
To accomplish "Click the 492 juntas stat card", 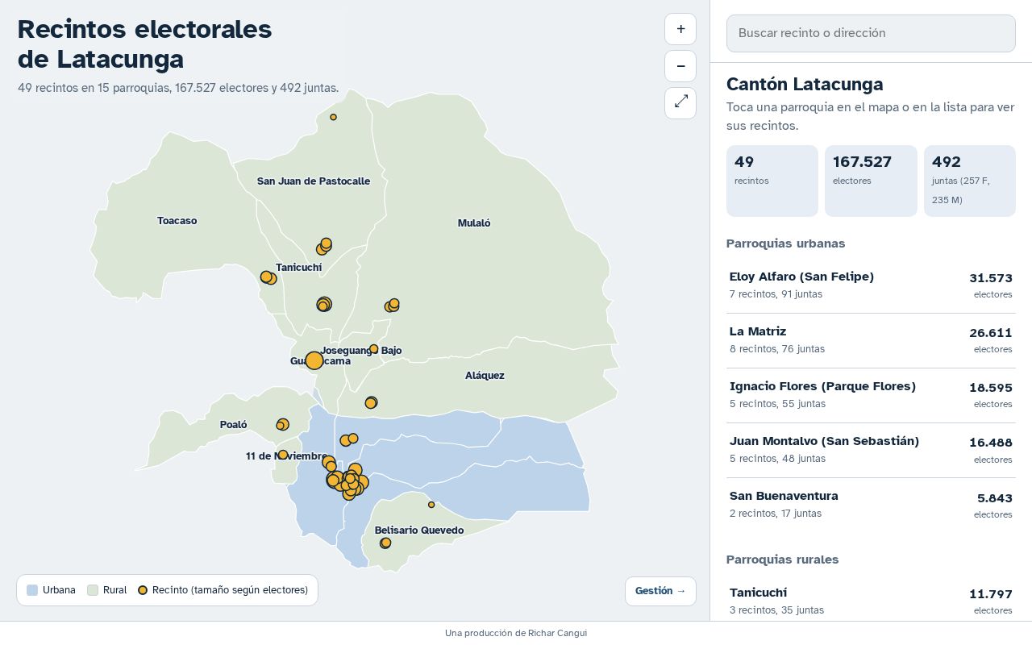I will [x=970, y=181].
